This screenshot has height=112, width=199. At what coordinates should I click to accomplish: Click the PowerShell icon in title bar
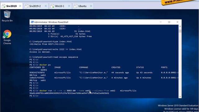coord(32,22)
